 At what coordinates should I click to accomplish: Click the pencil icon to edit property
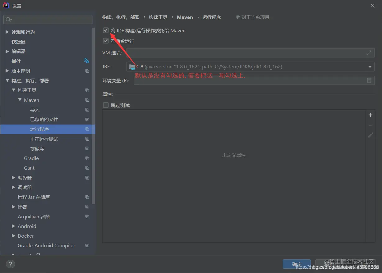pyautogui.click(x=370, y=135)
